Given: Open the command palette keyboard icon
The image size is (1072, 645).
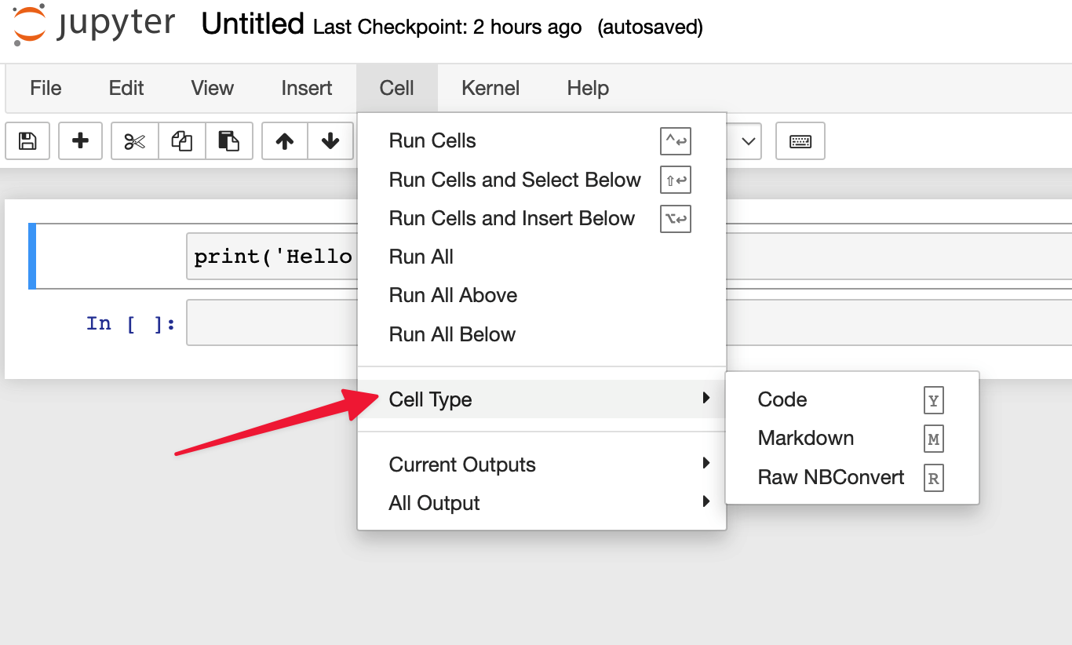Looking at the screenshot, I should [x=800, y=141].
